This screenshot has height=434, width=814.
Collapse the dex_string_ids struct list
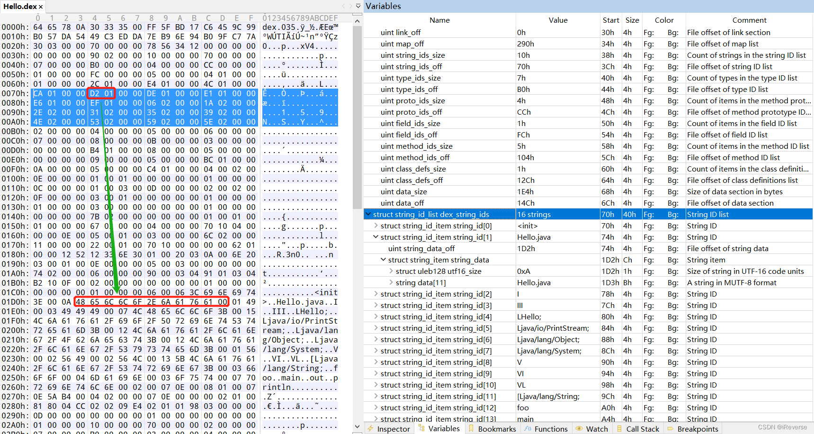coord(368,214)
